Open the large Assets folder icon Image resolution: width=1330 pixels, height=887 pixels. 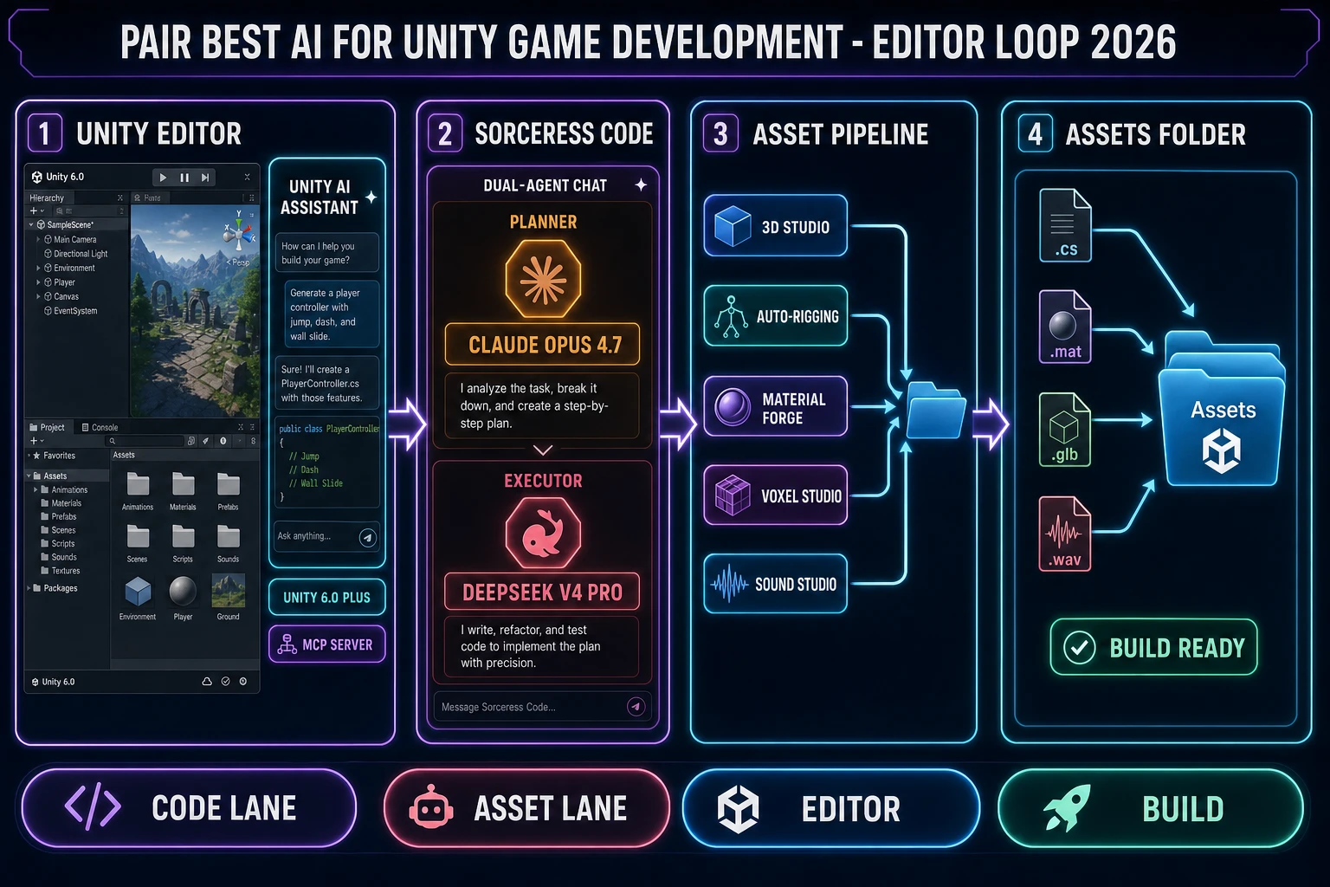(x=1222, y=410)
